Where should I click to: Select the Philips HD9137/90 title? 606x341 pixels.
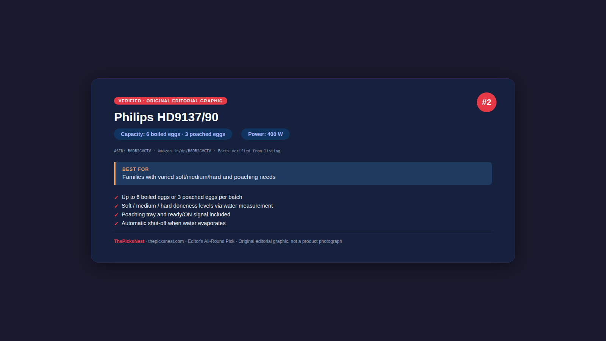(x=166, y=117)
